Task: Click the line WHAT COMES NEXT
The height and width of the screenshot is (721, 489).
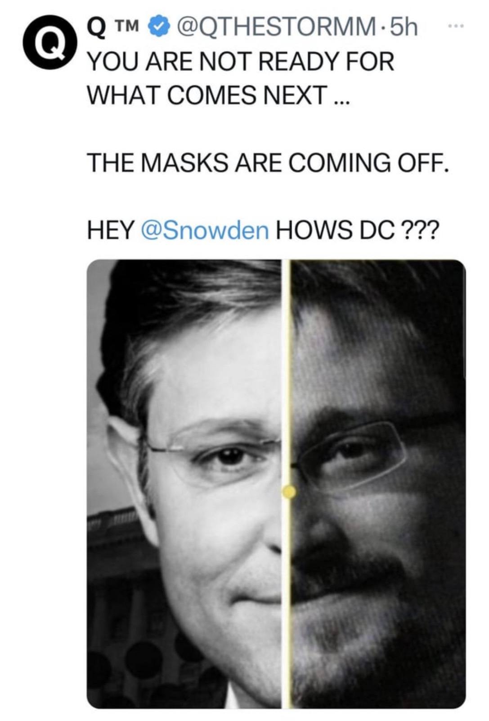Action: [218, 95]
